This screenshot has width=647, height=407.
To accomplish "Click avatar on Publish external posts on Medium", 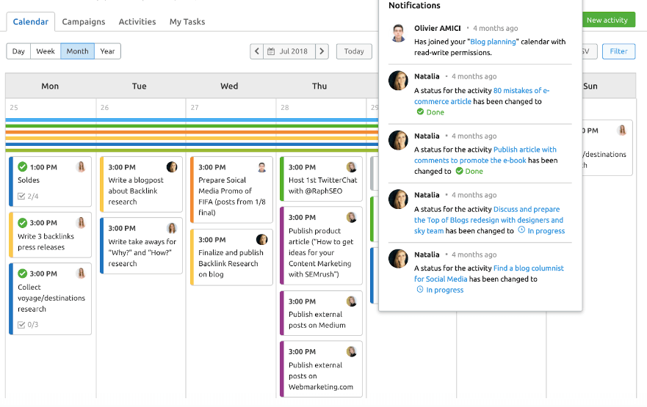I will tap(352, 301).
